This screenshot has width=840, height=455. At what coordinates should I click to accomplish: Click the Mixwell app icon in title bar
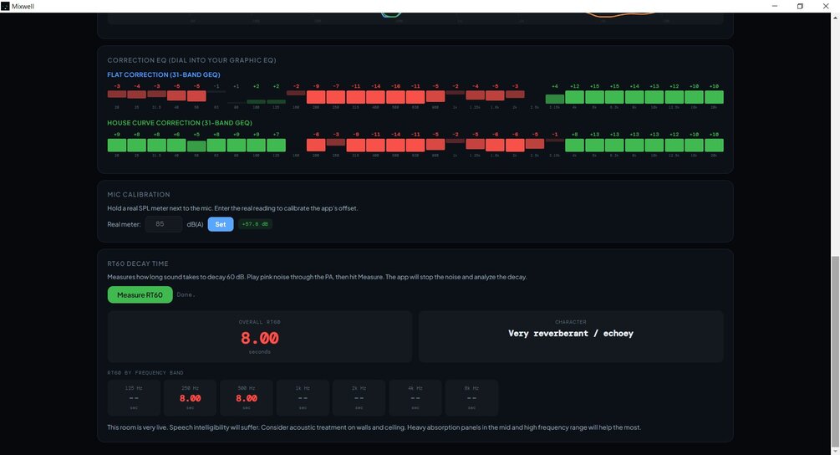(5, 6)
